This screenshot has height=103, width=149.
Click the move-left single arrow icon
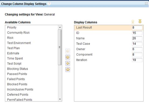(x=68, y=63)
